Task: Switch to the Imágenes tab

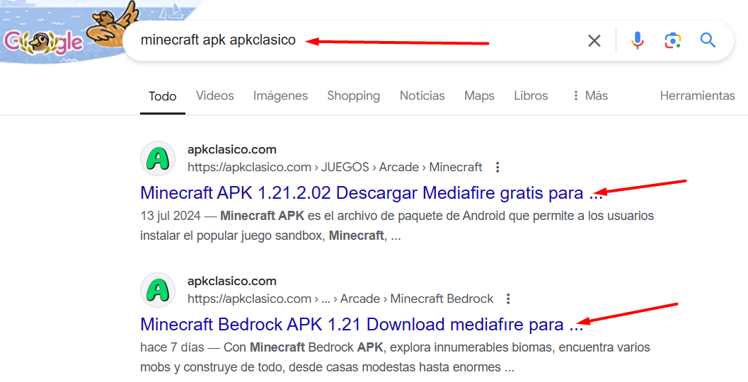Action: pyautogui.click(x=280, y=96)
